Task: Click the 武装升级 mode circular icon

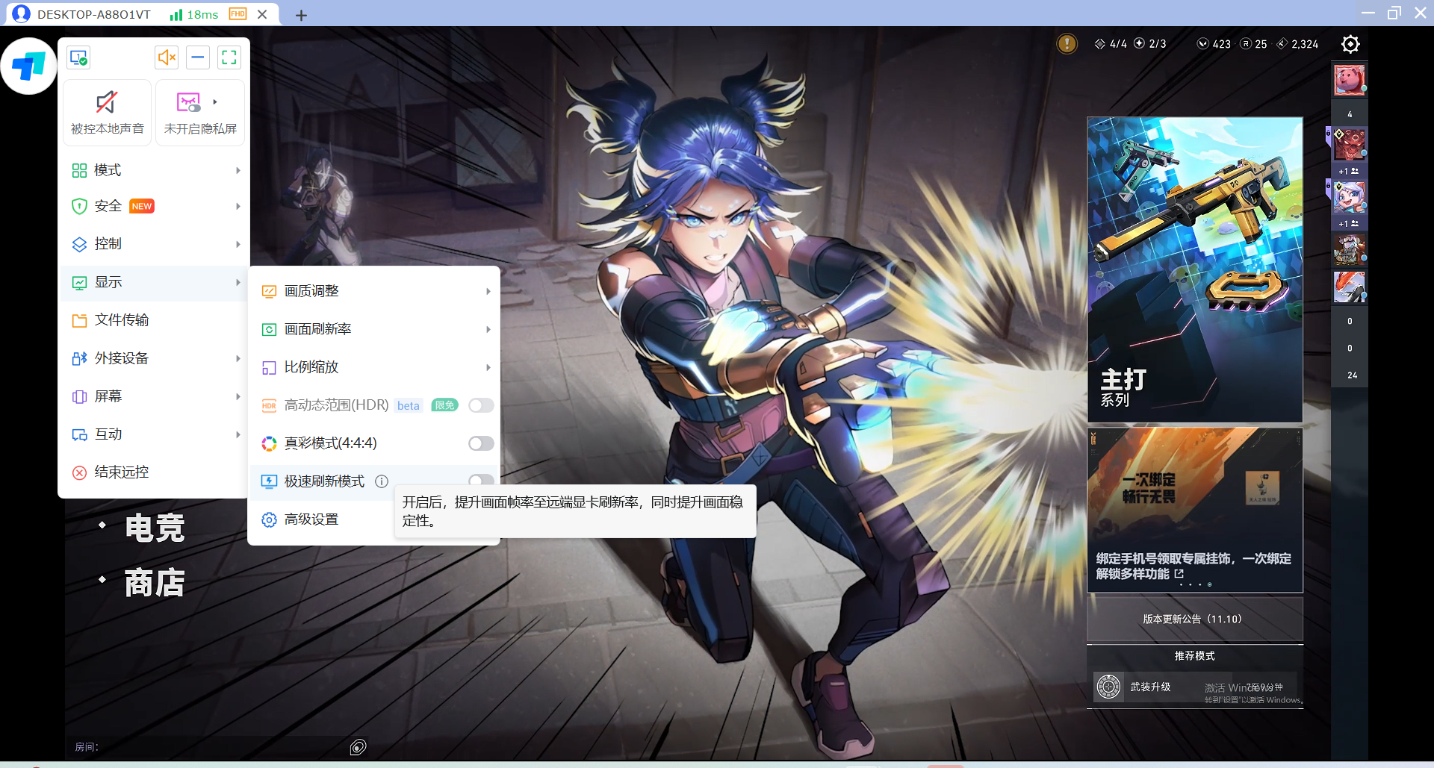Action: [x=1109, y=687]
